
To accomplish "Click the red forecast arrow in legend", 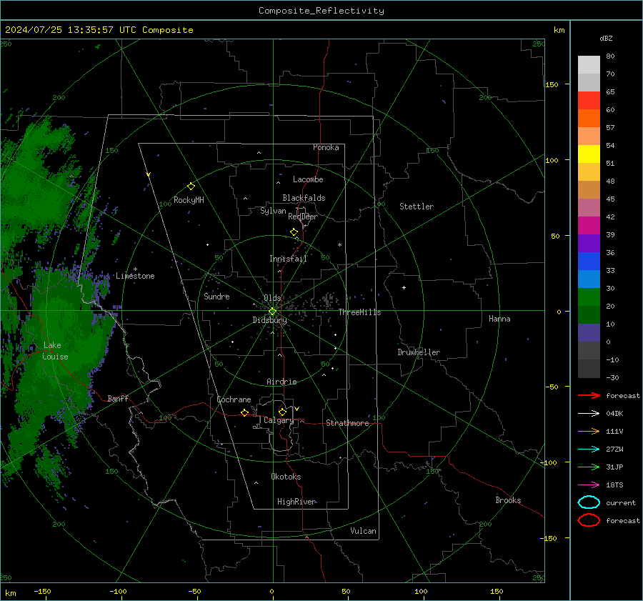I will pos(589,395).
